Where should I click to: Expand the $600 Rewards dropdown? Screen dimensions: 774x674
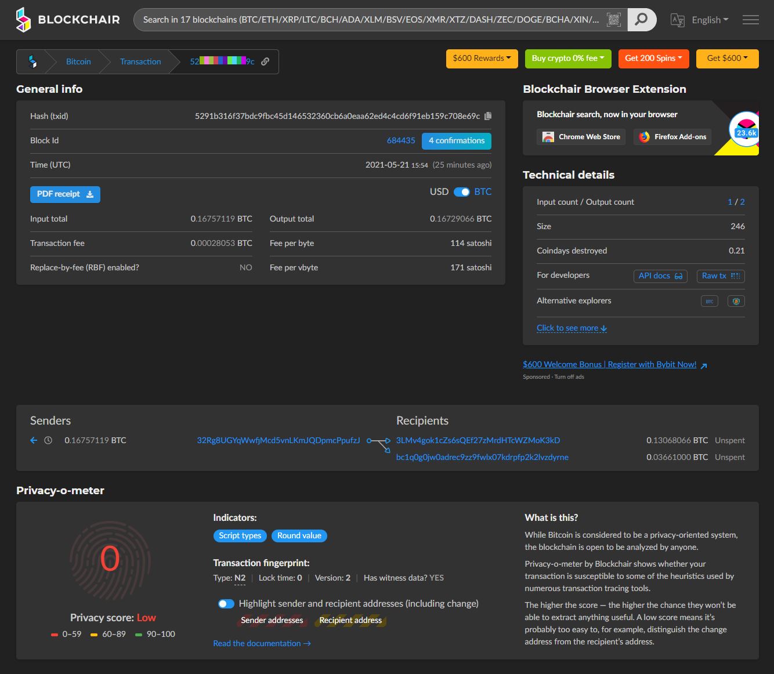click(482, 58)
